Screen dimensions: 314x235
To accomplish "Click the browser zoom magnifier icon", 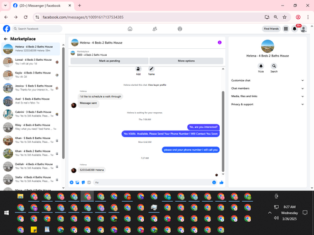I will (276, 17).
